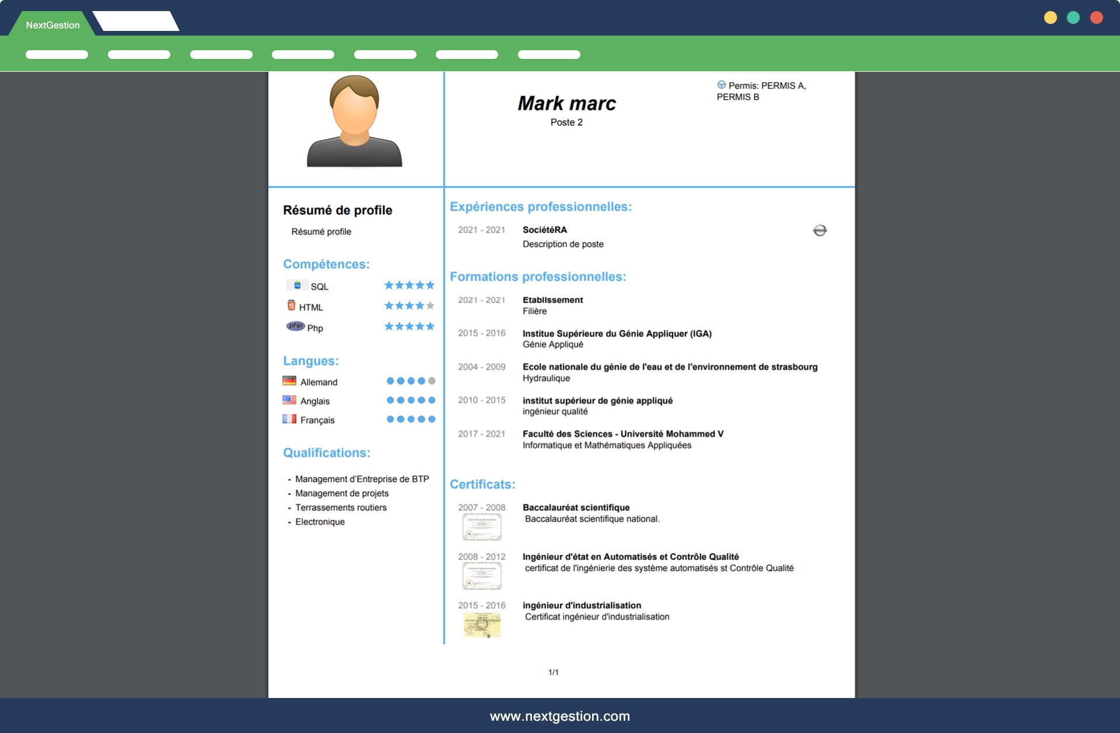Click the HTML star rating
This screenshot has width=1120, height=733.
coord(409,306)
